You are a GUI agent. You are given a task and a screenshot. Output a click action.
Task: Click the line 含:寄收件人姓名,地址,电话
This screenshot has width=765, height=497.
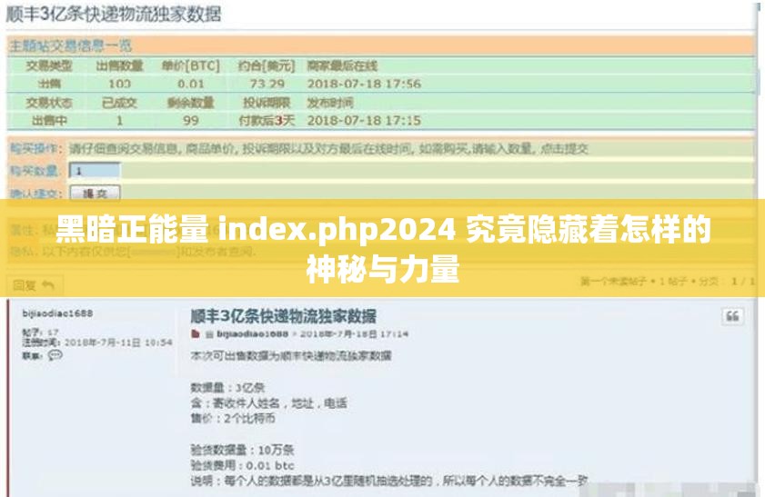click(x=269, y=403)
